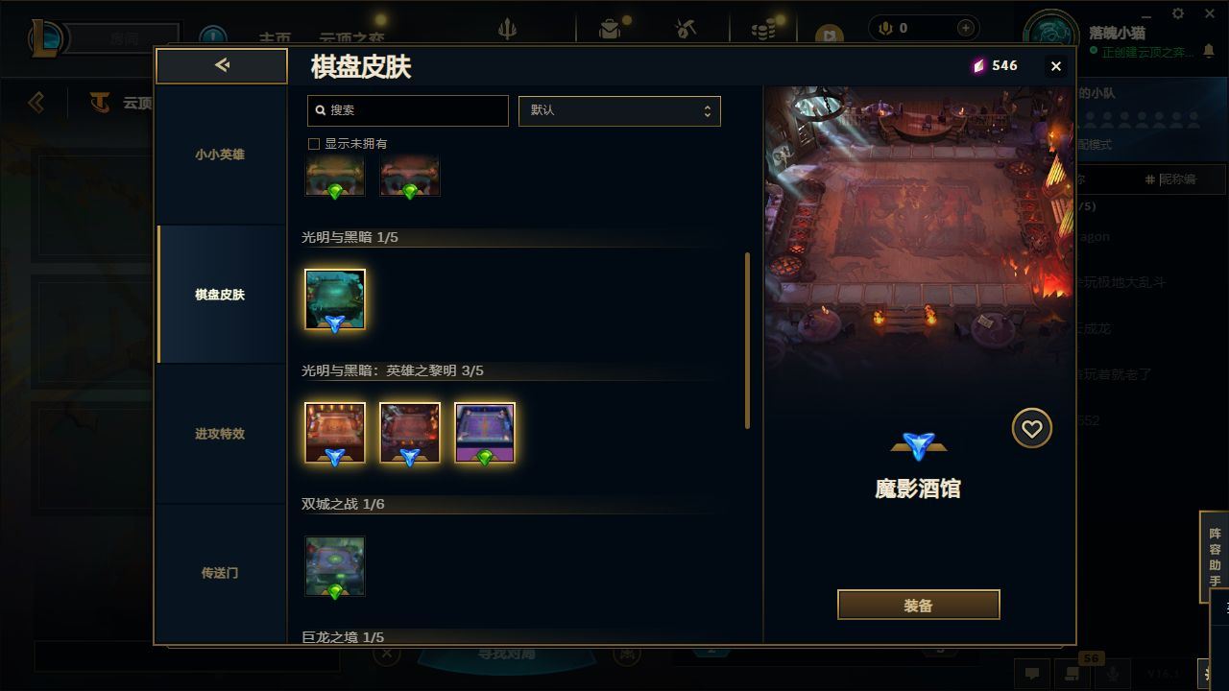Select the 魔影酒馆 dark red board thumbnail

tap(410, 433)
